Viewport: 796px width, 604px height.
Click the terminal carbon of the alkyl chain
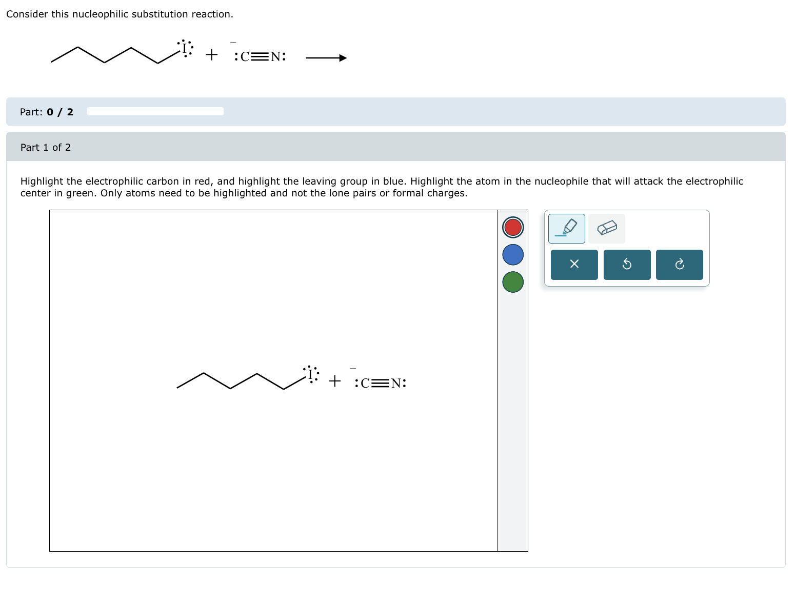click(178, 388)
